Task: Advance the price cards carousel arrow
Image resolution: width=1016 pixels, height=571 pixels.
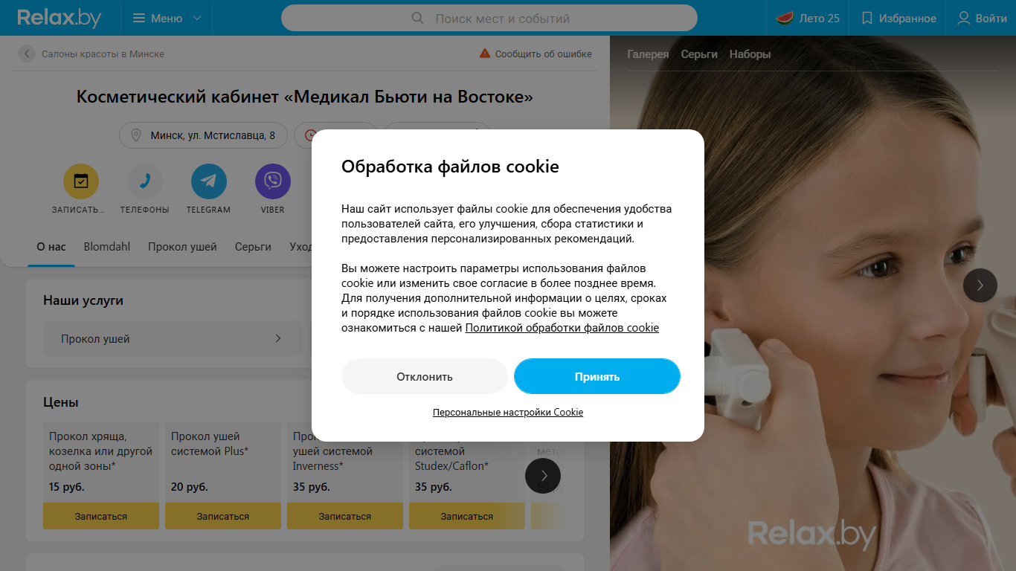Action: (x=543, y=476)
